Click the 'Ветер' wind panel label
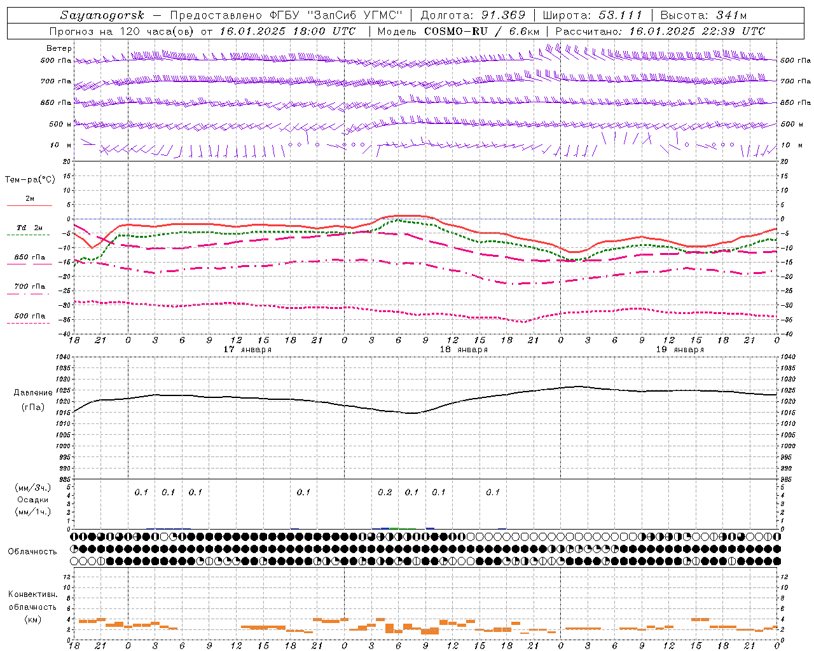The height and width of the screenshot is (651, 814). [x=59, y=48]
